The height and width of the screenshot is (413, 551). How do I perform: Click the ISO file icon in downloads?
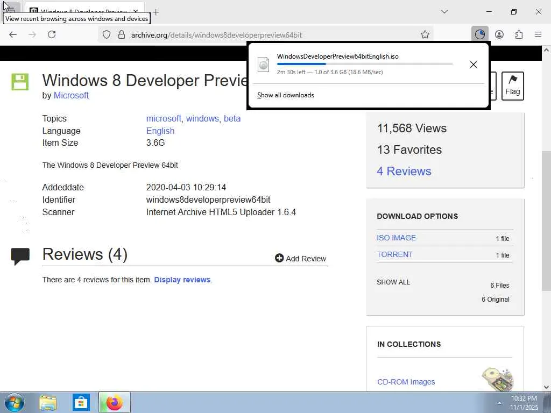point(263,65)
